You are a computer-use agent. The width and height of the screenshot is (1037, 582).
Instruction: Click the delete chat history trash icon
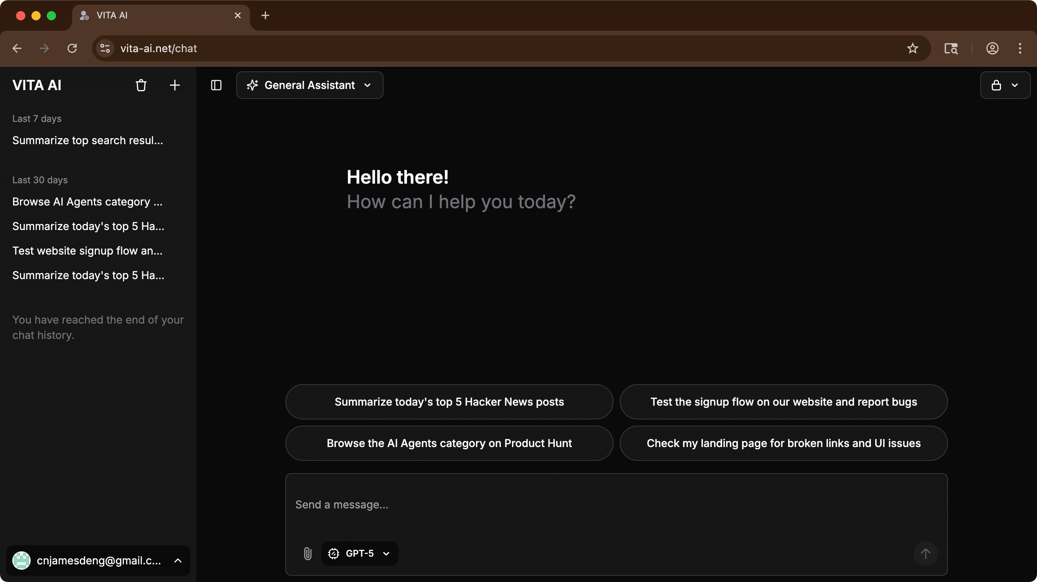point(141,85)
